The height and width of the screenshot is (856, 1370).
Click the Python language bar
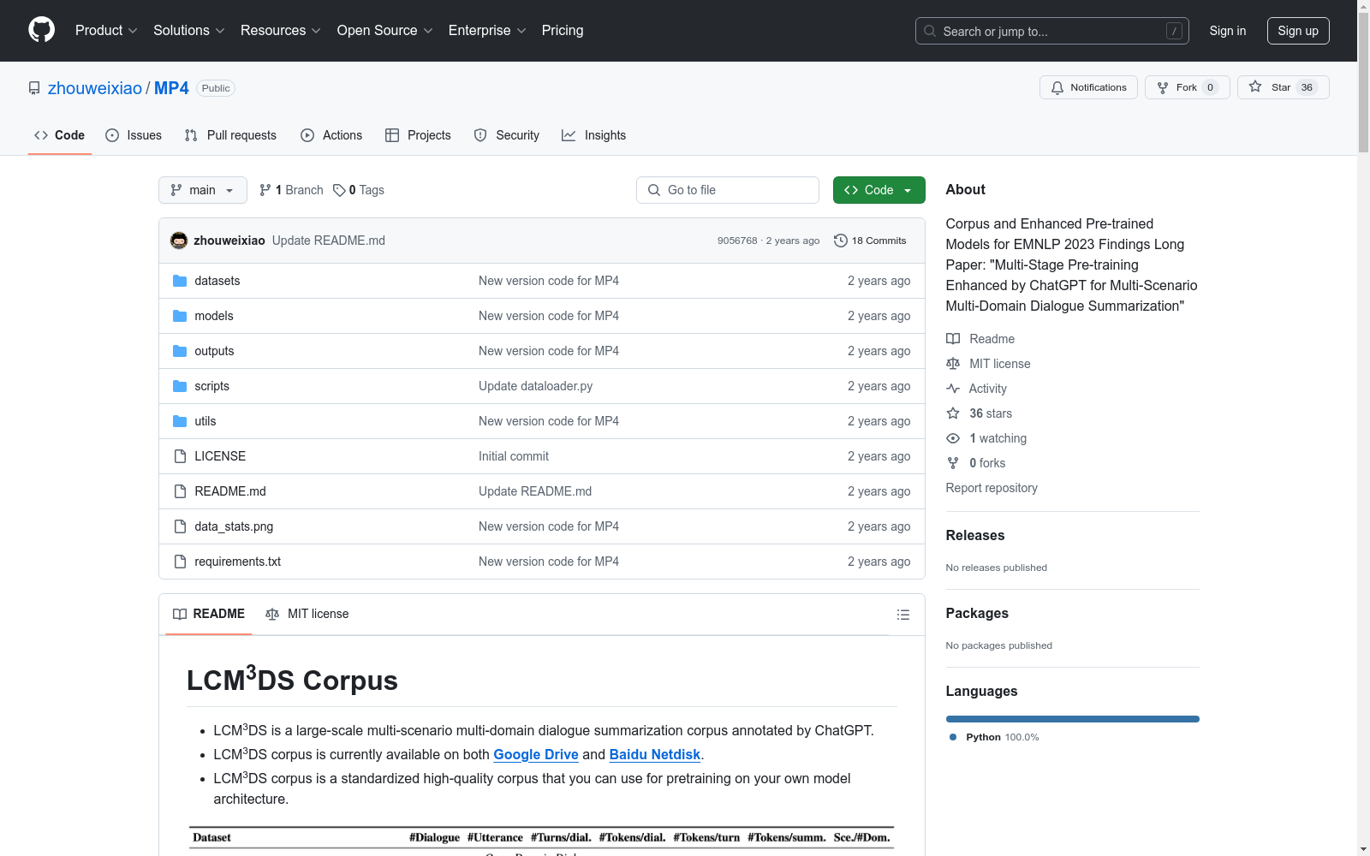[1073, 719]
